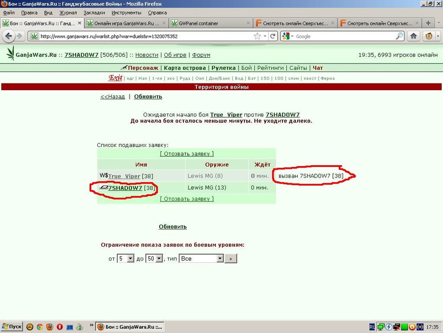Click the site identity leaf icon in the address bar

coord(34,36)
